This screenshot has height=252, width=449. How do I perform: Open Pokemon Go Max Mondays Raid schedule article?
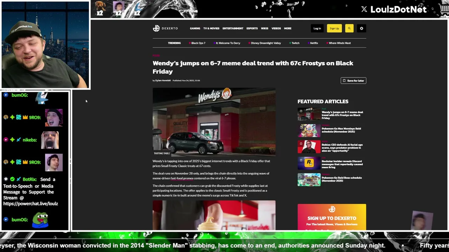pos(341,130)
